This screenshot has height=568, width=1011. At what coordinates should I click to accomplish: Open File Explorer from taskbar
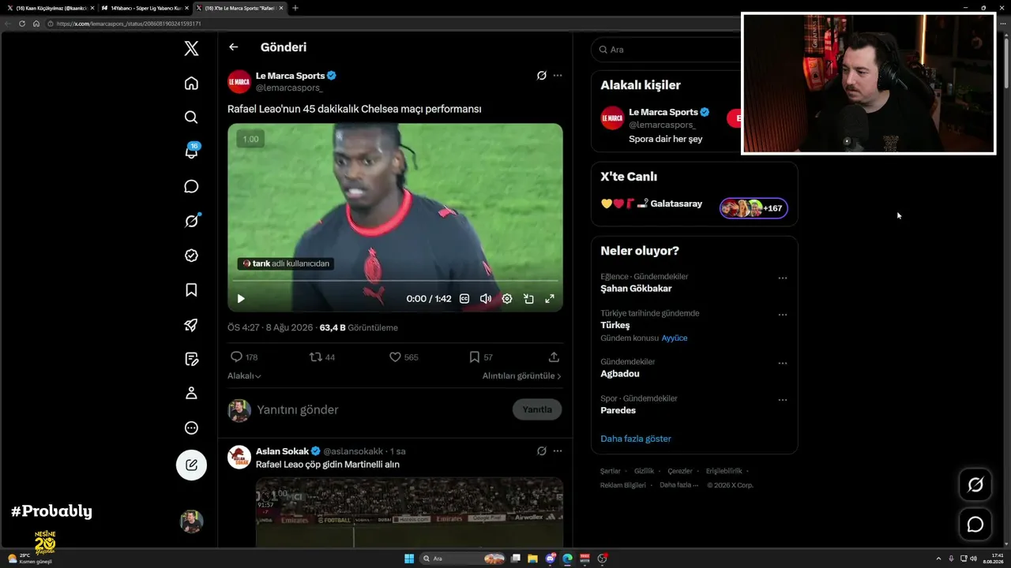tap(533, 559)
